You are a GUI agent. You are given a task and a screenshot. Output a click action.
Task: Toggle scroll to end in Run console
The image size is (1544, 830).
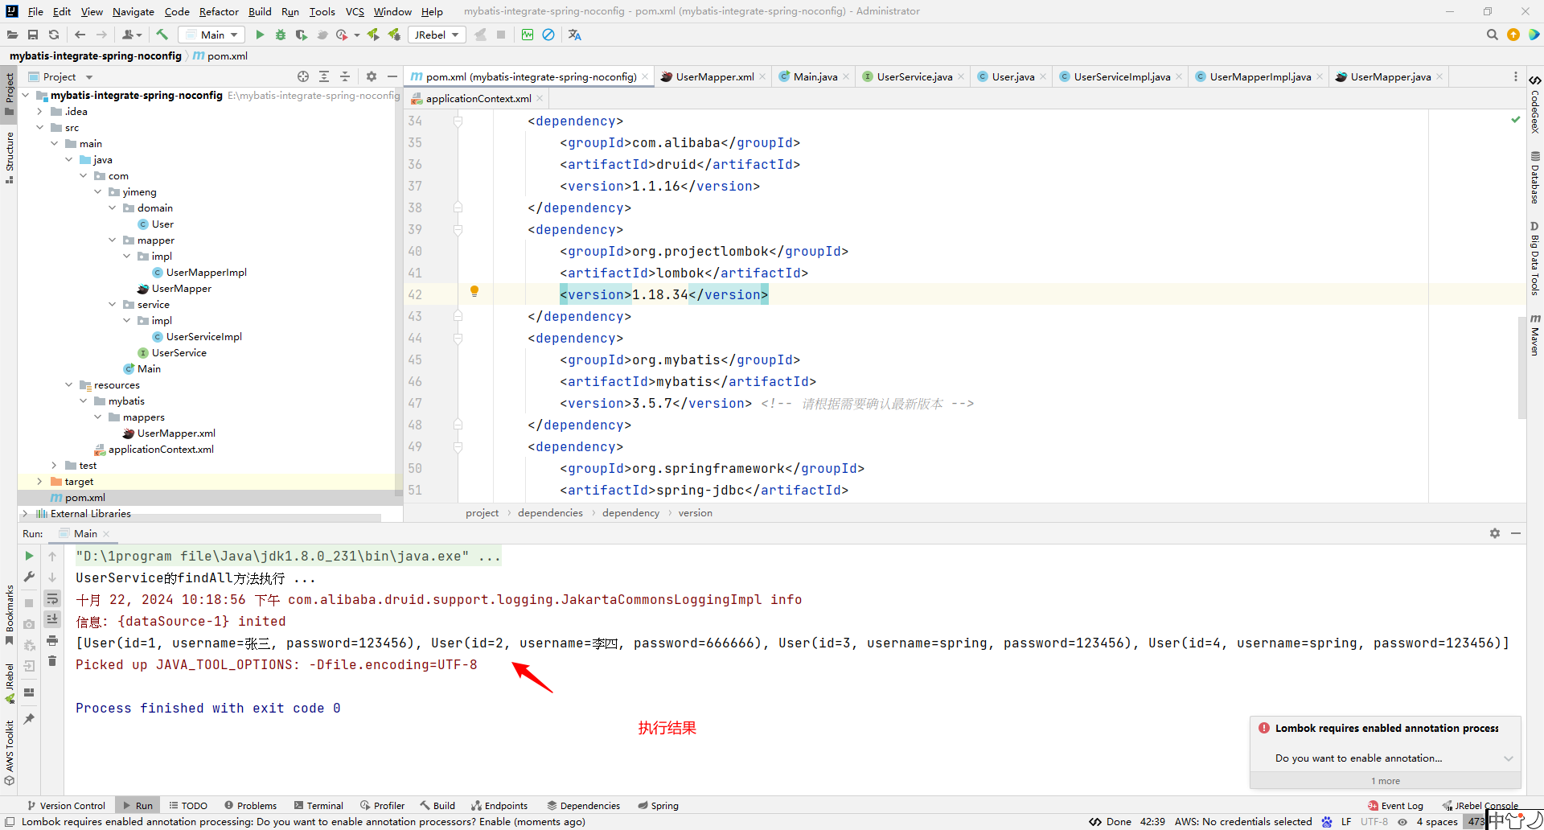pyautogui.click(x=52, y=619)
